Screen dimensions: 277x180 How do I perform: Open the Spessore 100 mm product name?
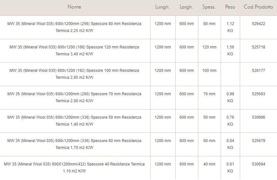point(74,74)
